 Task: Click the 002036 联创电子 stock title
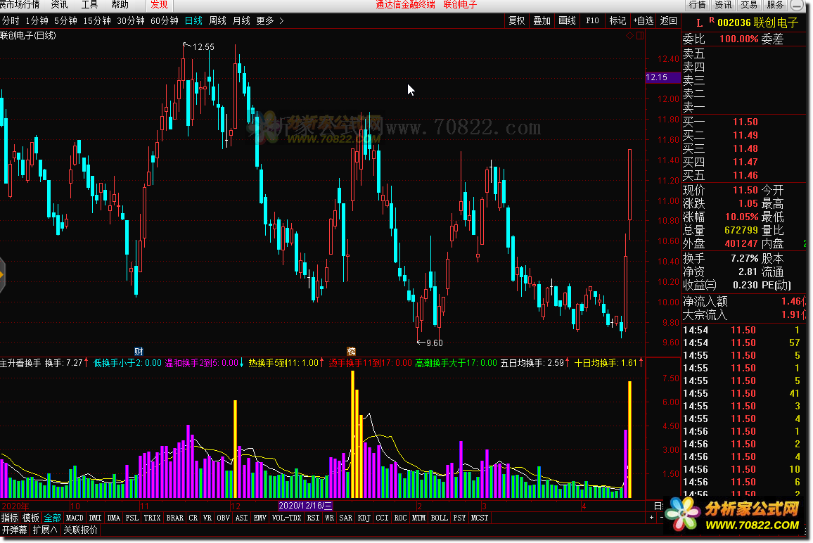(x=757, y=23)
